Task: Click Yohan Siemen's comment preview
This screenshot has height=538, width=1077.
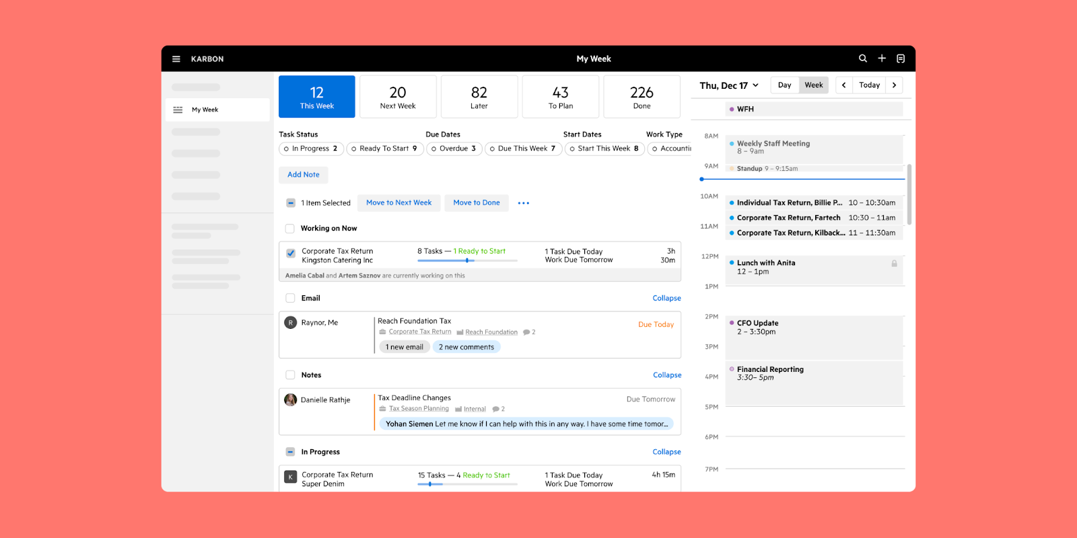Action: [x=526, y=424]
